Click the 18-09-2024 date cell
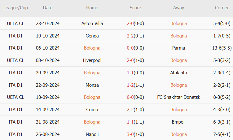The width and height of the screenshot is (233, 140). coord(48,97)
